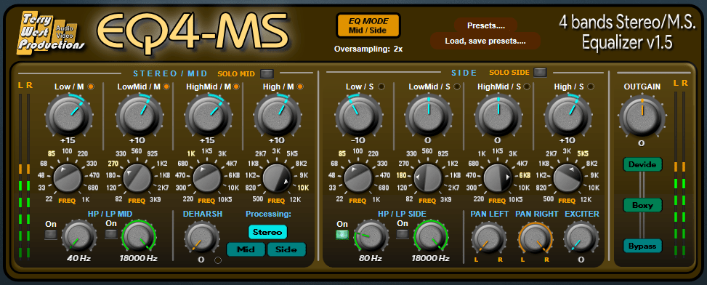Click the DEHARSH knob
707x285 pixels.
pos(201,238)
